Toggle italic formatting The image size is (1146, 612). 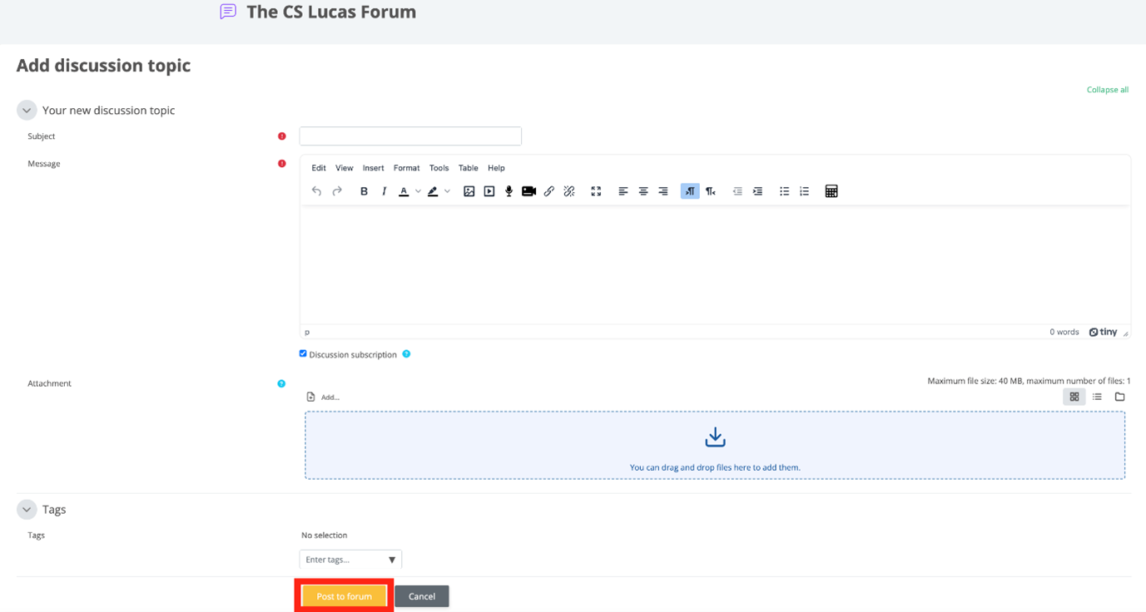[x=384, y=191]
